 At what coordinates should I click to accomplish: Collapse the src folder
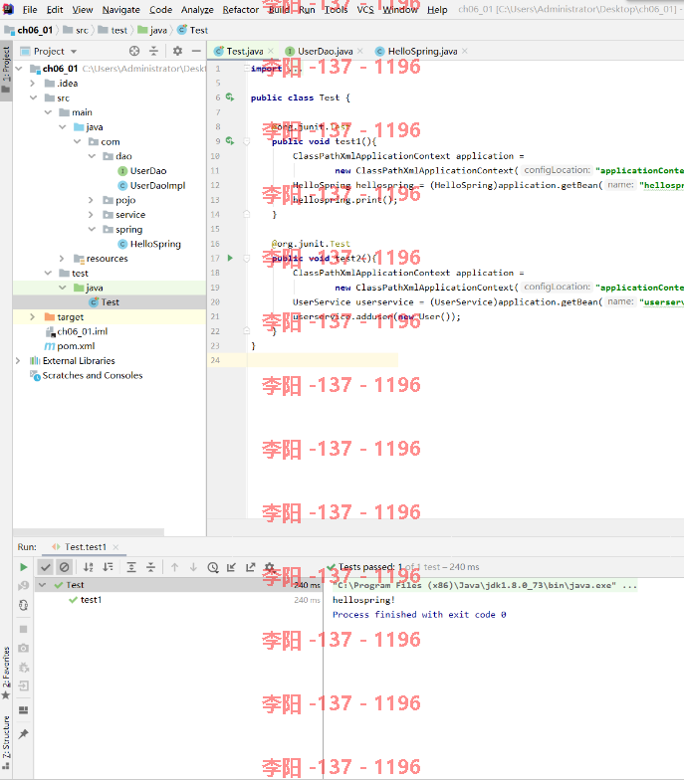click(x=34, y=97)
